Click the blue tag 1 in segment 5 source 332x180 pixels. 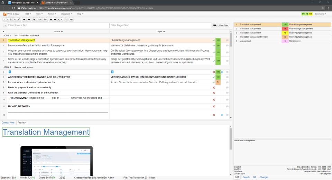(x=10, y=72)
